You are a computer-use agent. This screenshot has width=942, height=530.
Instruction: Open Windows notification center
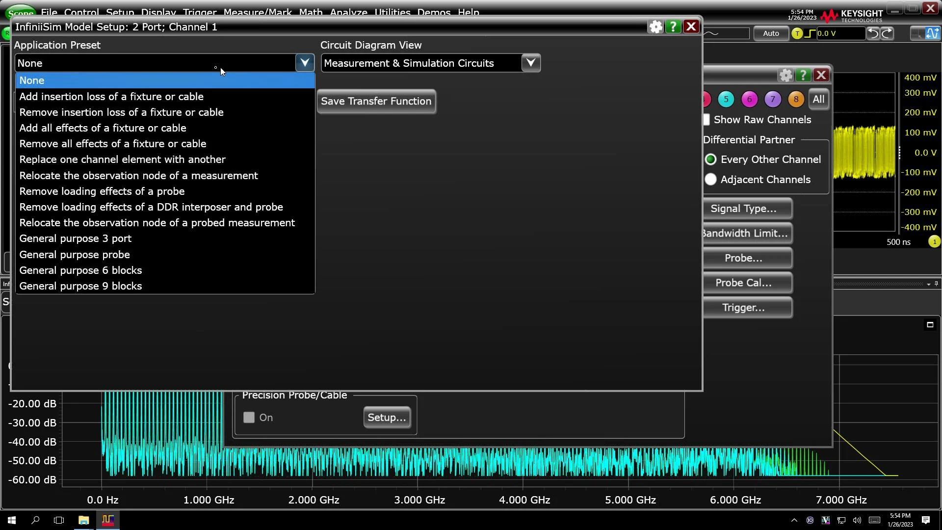click(926, 520)
